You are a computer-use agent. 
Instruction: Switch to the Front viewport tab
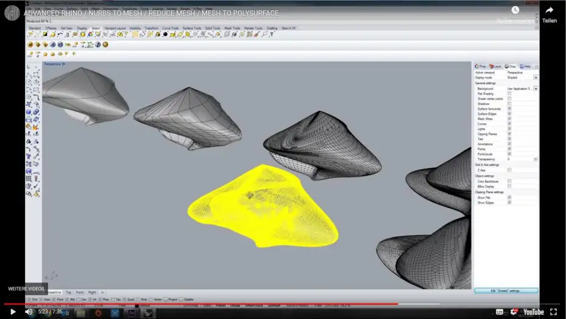pyautogui.click(x=80, y=292)
